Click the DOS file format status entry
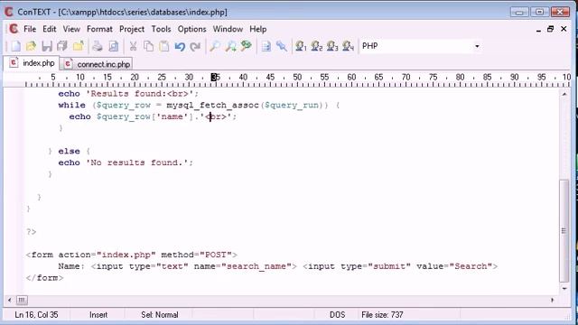The height and width of the screenshot is (325, 578). pyautogui.click(x=337, y=315)
